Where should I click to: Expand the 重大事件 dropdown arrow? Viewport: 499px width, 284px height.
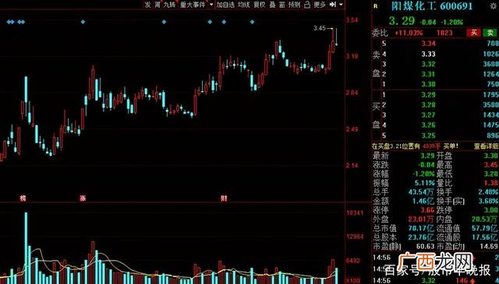click(x=211, y=5)
